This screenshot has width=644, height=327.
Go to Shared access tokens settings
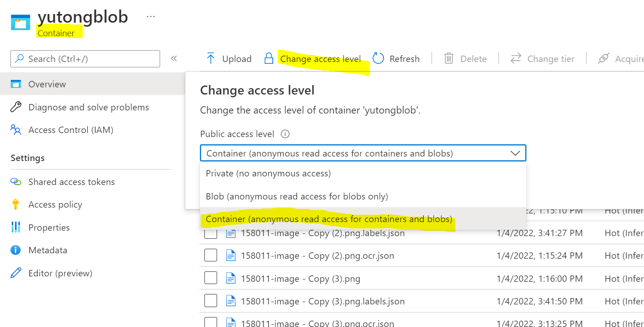pos(71,182)
